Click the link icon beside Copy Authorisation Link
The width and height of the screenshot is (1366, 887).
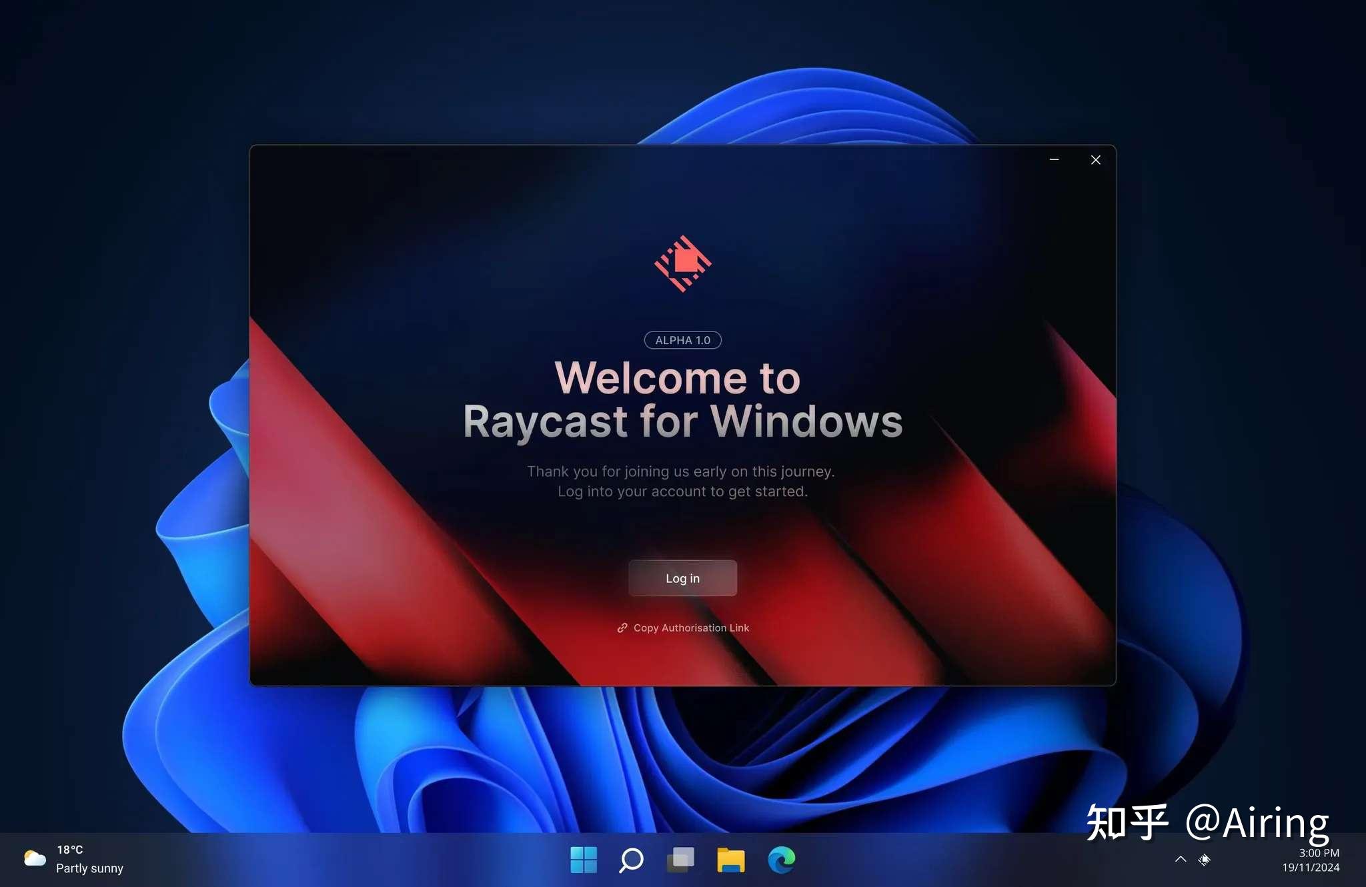(x=622, y=628)
